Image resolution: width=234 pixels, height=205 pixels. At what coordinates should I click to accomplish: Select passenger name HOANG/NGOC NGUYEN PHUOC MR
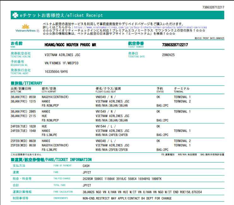[70, 45]
